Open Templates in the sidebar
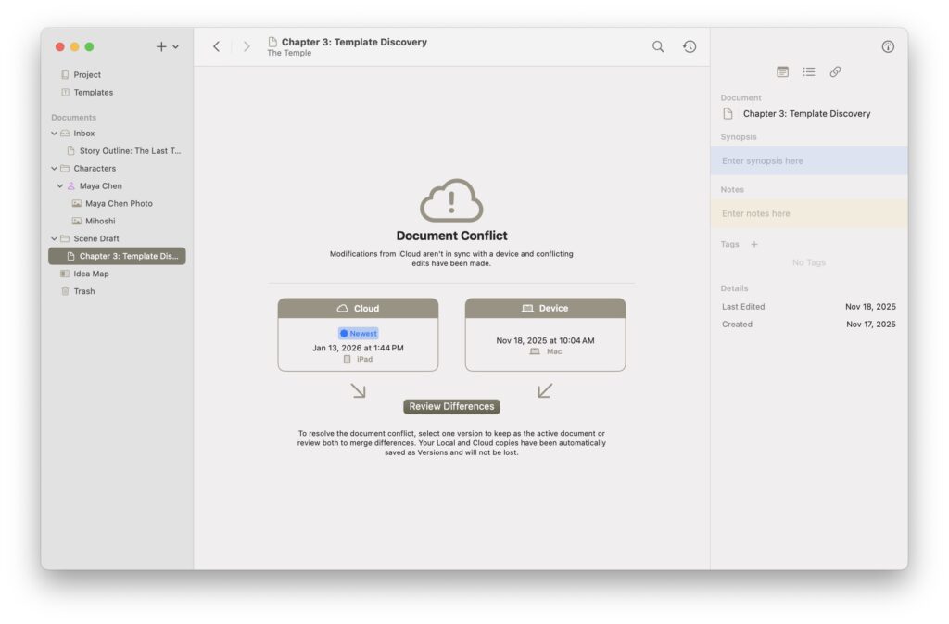Image resolution: width=949 pixels, height=624 pixels. click(93, 93)
